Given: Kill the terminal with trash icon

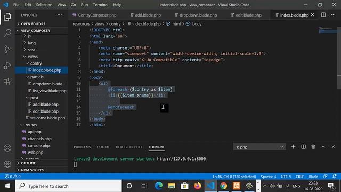Looking at the screenshot, I should click(313, 147).
